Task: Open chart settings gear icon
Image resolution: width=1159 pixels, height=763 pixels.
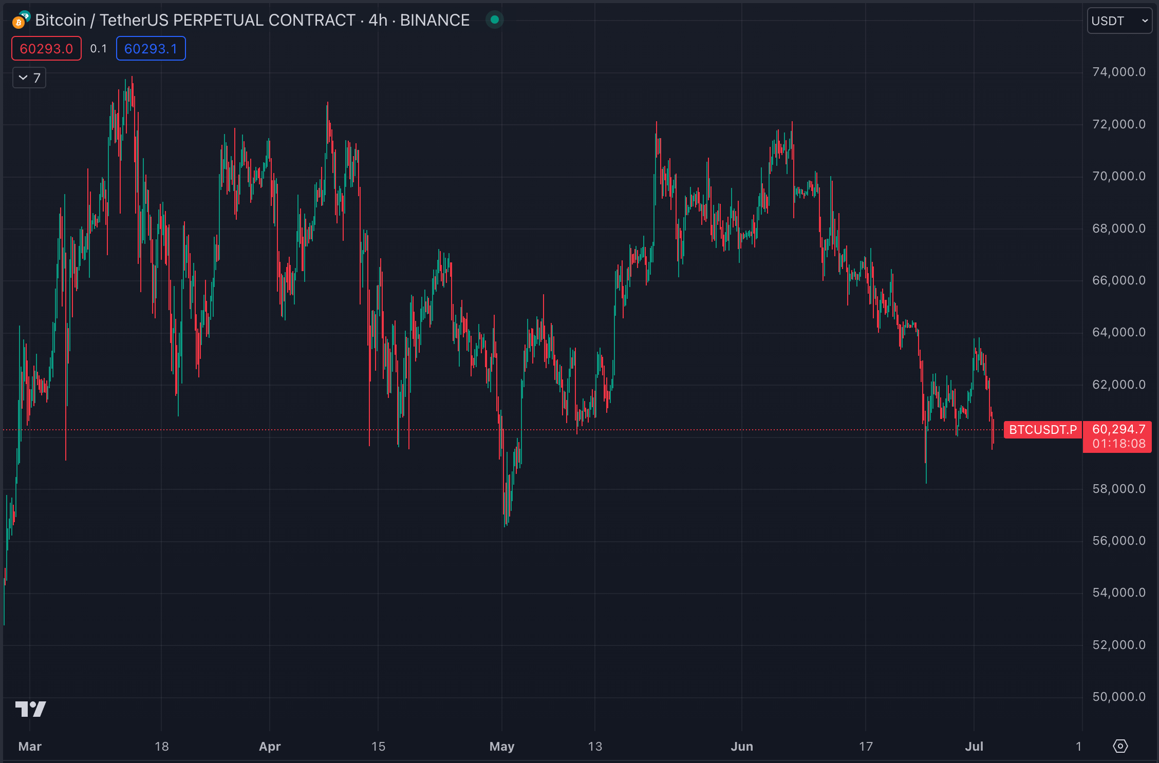Action: pyautogui.click(x=1120, y=746)
